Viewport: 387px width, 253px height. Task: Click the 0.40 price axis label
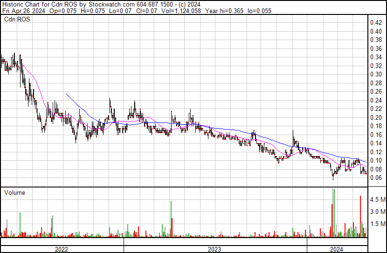coord(376,31)
